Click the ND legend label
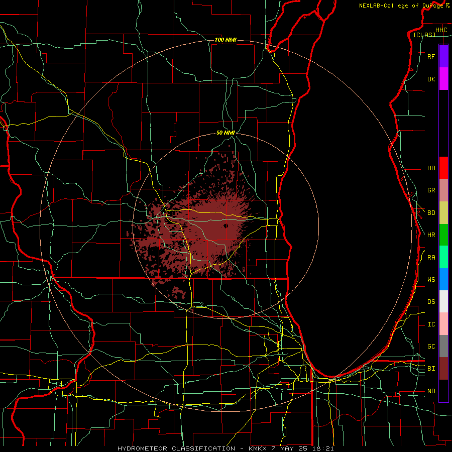 click(431, 391)
